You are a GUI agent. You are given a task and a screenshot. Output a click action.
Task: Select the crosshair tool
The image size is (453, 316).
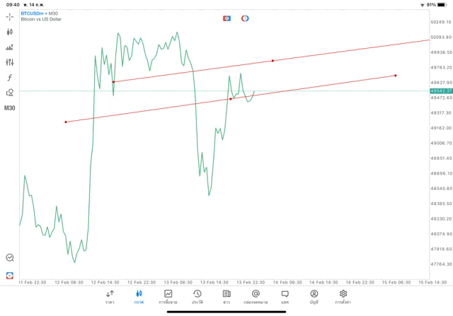[x=10, y=16]
